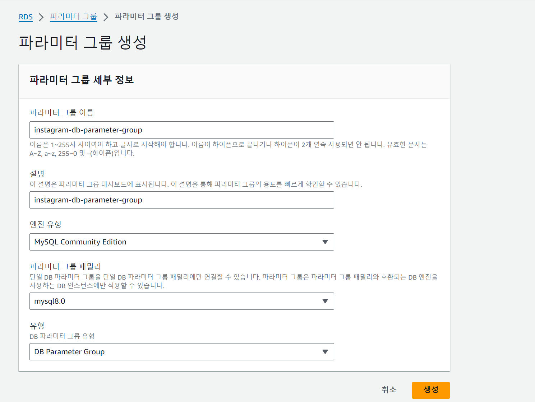535x402 pixels.
Task: Click the 엔진 유형 field label
Action: point(46,224)
